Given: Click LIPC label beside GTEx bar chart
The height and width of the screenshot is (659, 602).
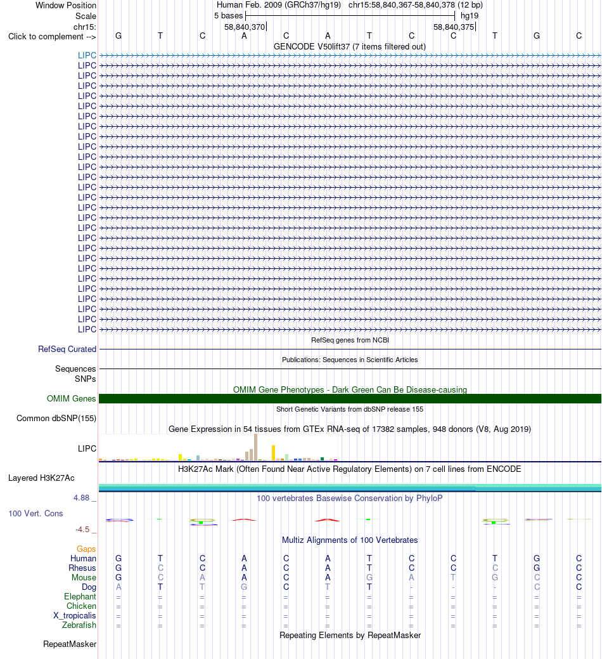Looking at the screenshot, I should [x=87, y=448].
